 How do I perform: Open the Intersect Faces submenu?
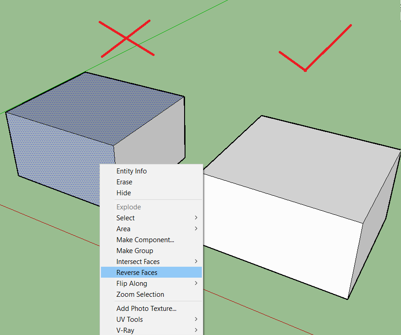(151, 262)
